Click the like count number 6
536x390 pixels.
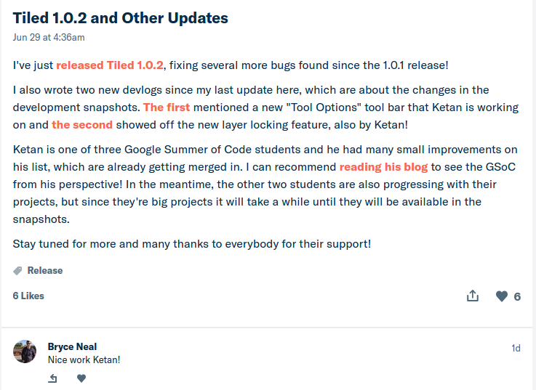[517, 296]
